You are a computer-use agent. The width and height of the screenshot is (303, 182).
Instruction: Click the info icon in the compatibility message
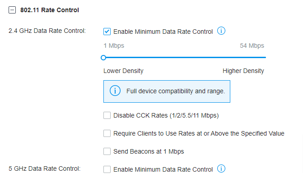click(115, 91)
